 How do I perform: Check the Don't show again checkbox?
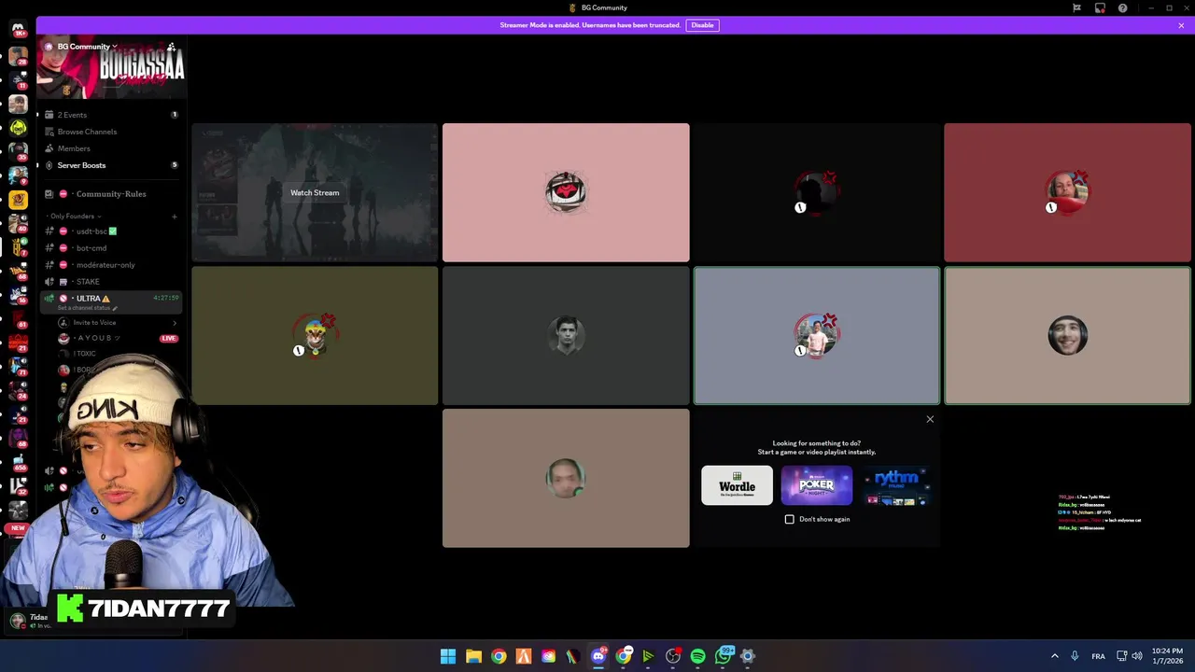(x=790, y=519)
